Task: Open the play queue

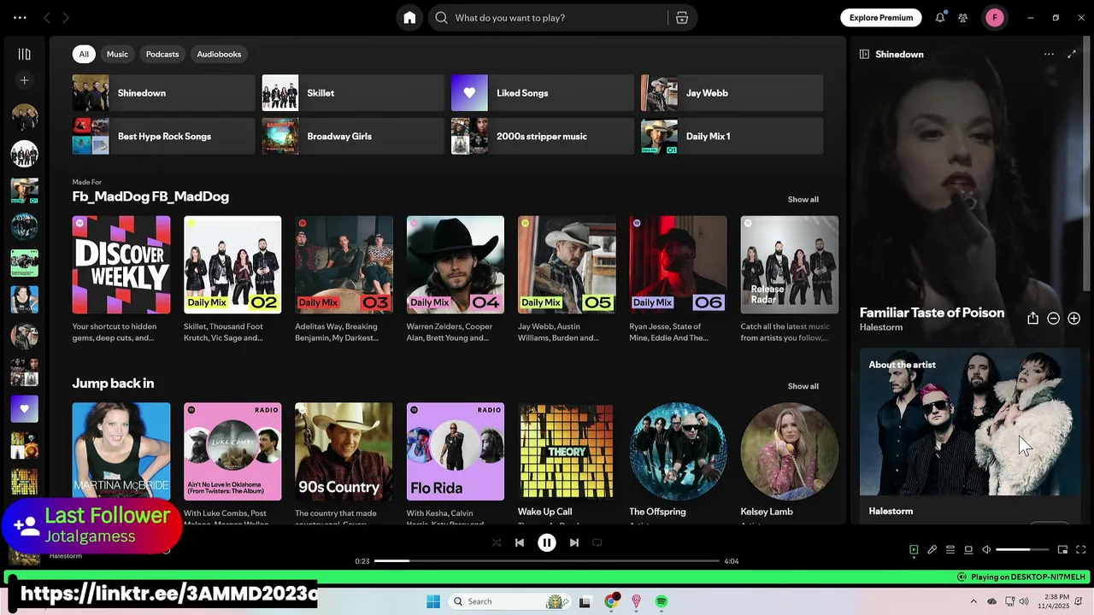Action: tap(950, 550)
